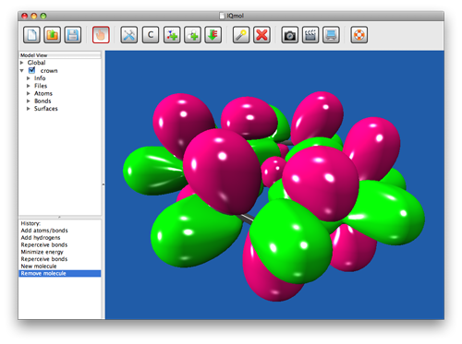Expand the Files node arrow
The image size is (462, 344).
(x=29, y=86)
